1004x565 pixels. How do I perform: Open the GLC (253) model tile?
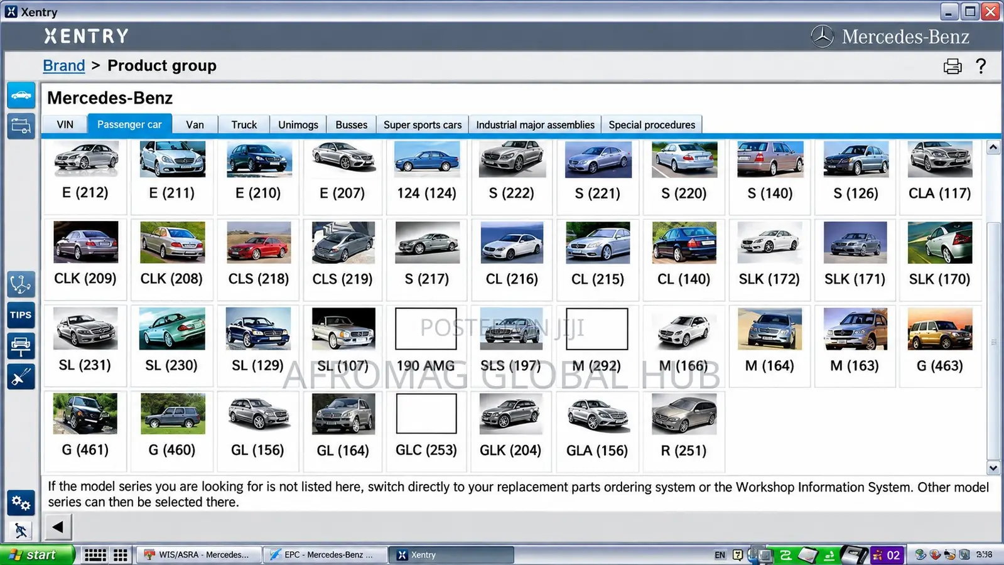pyautogui.click(x=426, y=431)
